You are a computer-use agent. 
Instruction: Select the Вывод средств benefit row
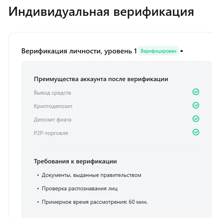click(117, 93)
